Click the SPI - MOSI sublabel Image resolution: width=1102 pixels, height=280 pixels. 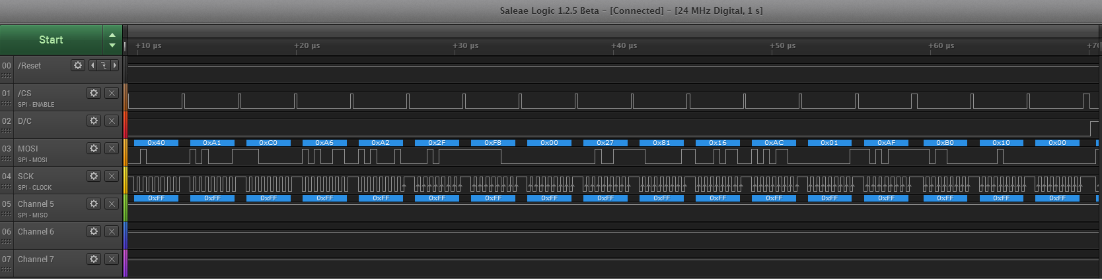click(33, 159)
